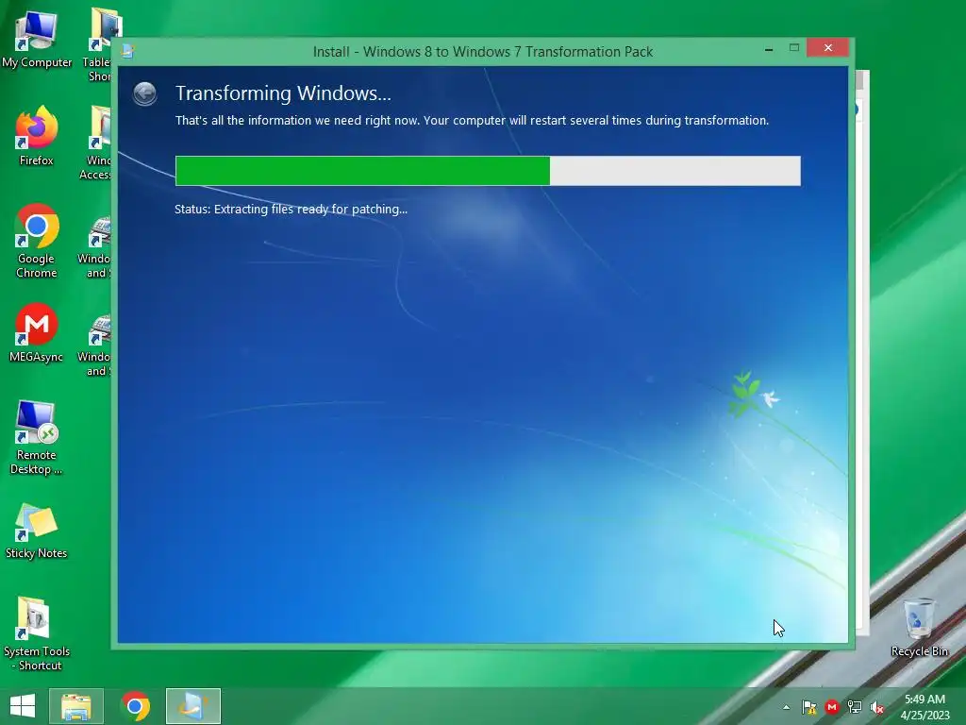This screenshot has height=725, width=966.
Task: Click the Transformation Pack progress bar
Action: [x=488, y=171]
